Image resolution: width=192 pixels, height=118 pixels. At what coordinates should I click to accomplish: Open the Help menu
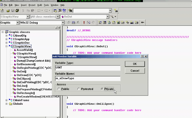(x=62, y=5)
